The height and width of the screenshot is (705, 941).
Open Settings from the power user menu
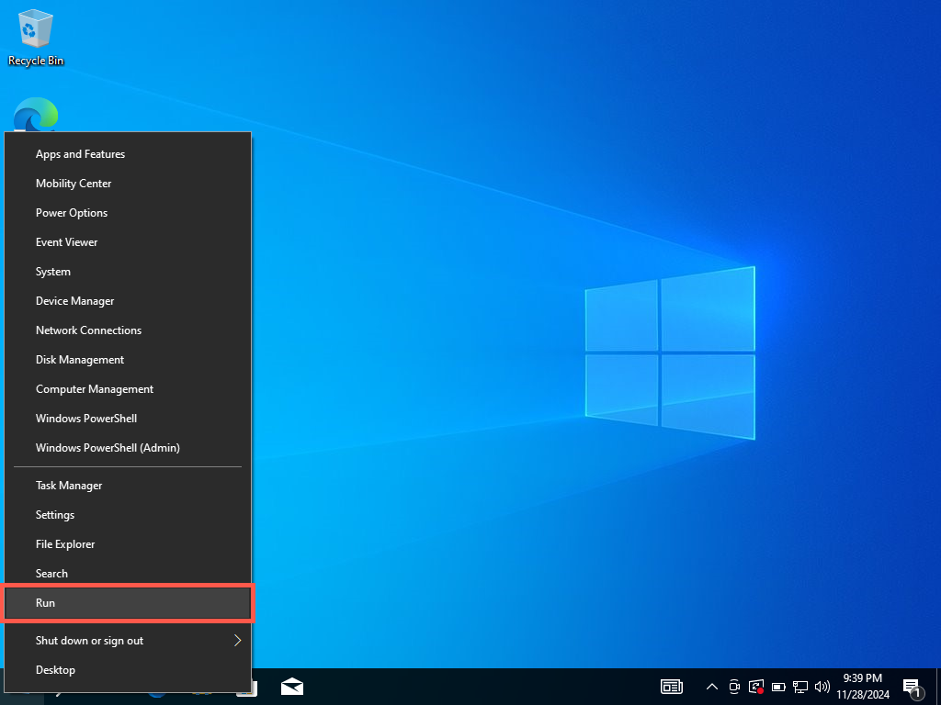[55, 515]
